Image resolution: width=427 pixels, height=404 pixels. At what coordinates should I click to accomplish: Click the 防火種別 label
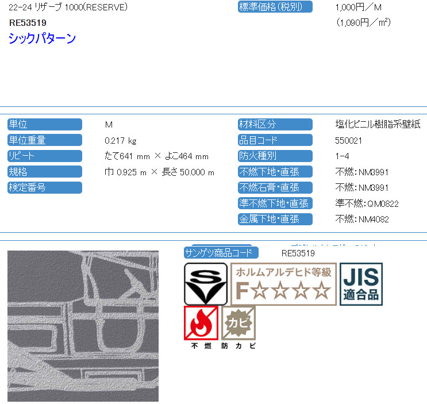[275, 156]
